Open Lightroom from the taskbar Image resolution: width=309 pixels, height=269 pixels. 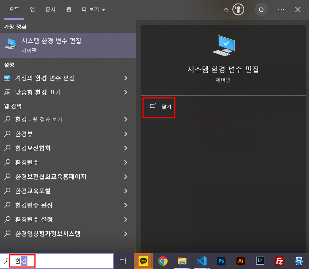(260, 261)
